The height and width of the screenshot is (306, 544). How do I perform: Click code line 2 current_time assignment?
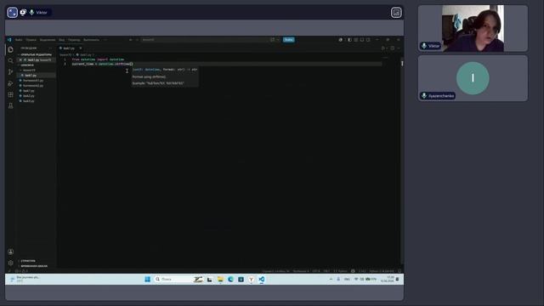coord(102,65)
